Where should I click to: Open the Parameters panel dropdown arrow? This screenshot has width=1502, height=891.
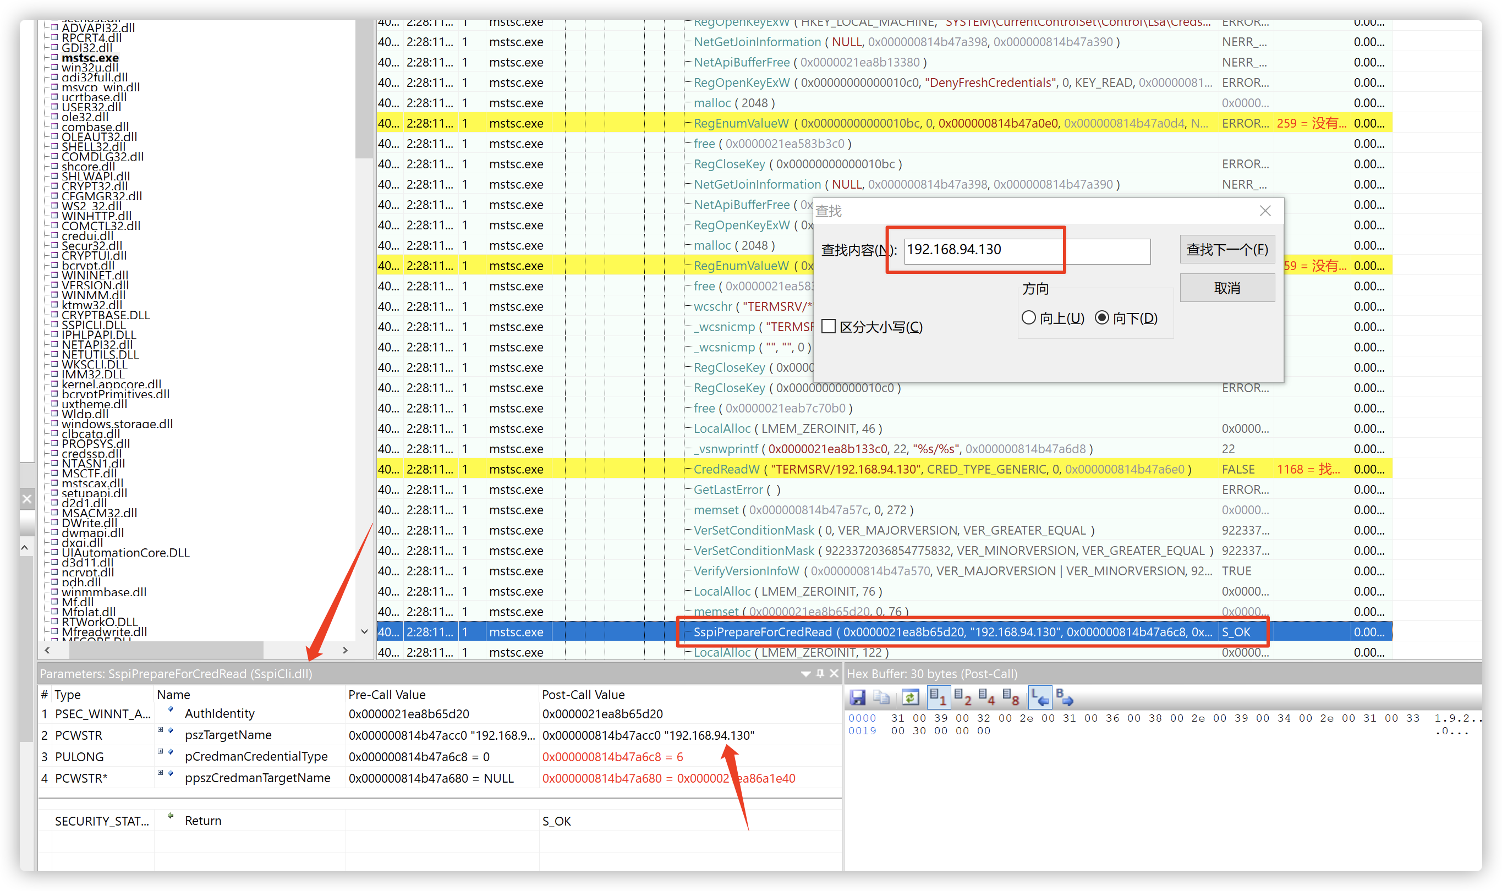pyautogui.click(x=806, y=674)
